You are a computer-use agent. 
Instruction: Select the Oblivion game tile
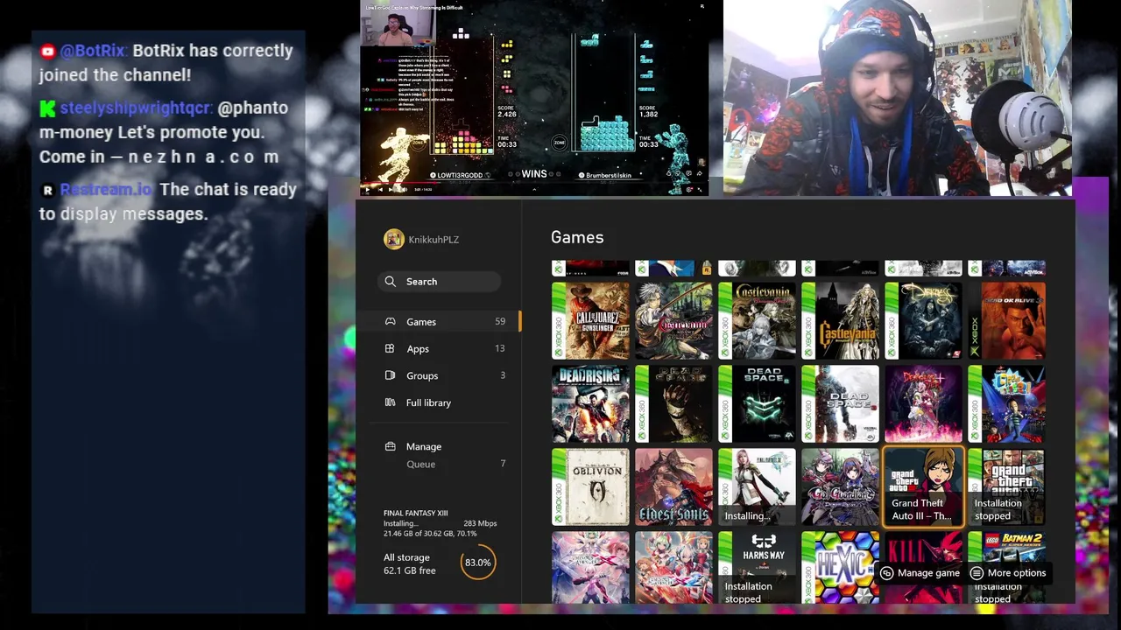(x=590, y=487)
